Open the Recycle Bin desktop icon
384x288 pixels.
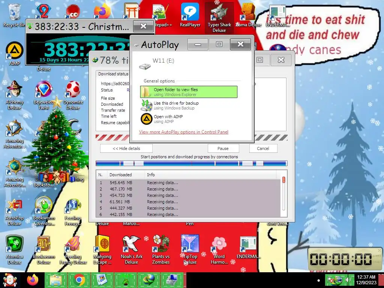(x=14, y=15)
